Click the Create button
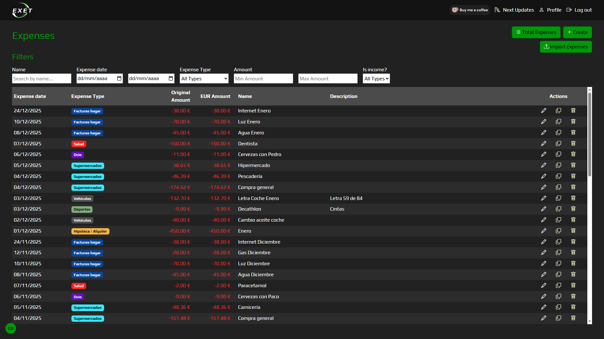 click(578, 32)
